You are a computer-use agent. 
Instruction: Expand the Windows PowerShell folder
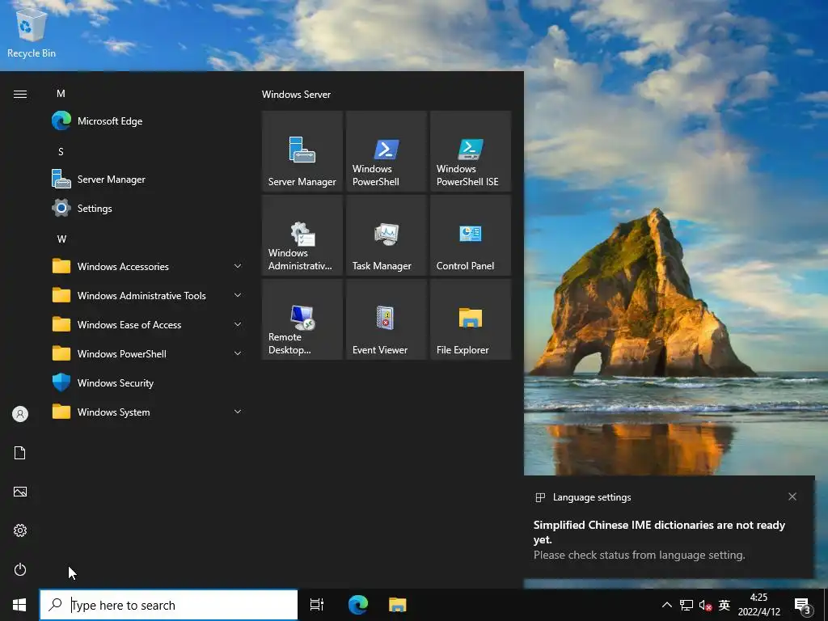point(148,353)
